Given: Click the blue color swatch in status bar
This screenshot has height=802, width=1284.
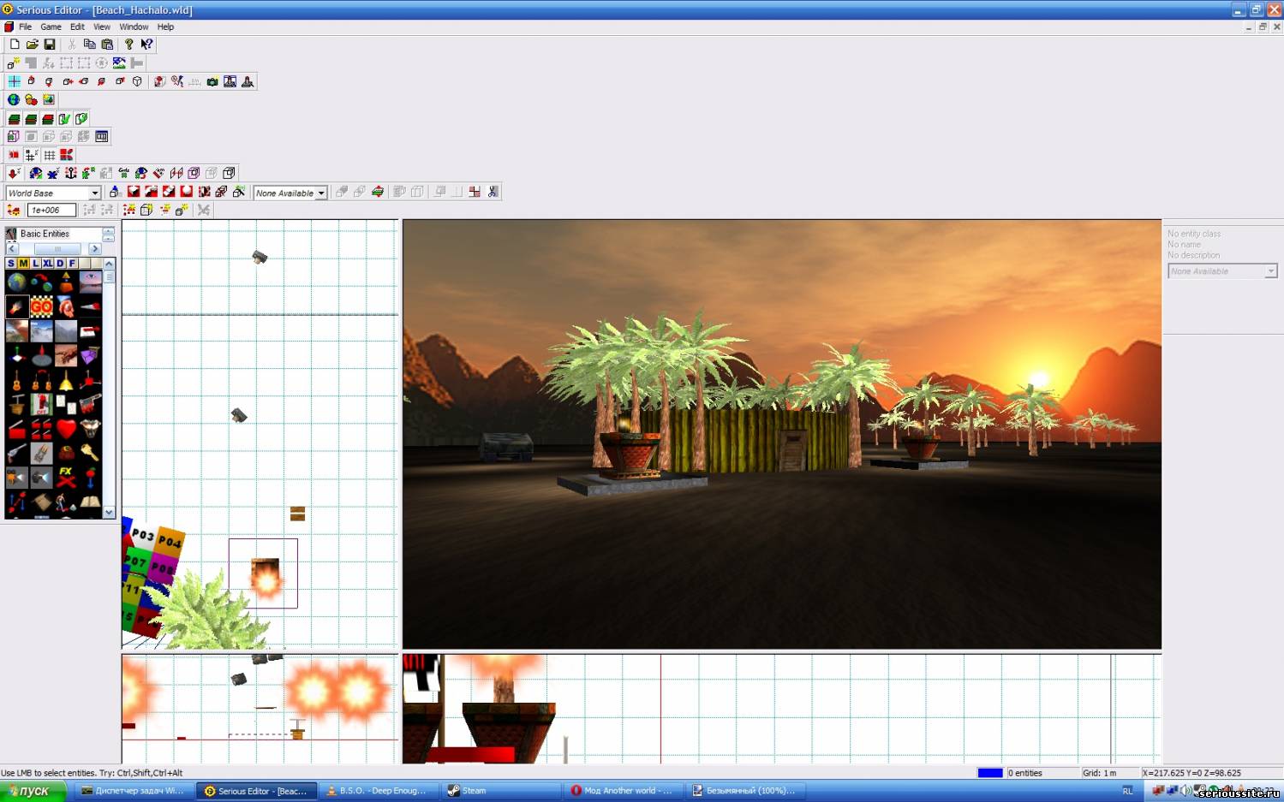Looking at the screenshot, I should click(990, 773).
